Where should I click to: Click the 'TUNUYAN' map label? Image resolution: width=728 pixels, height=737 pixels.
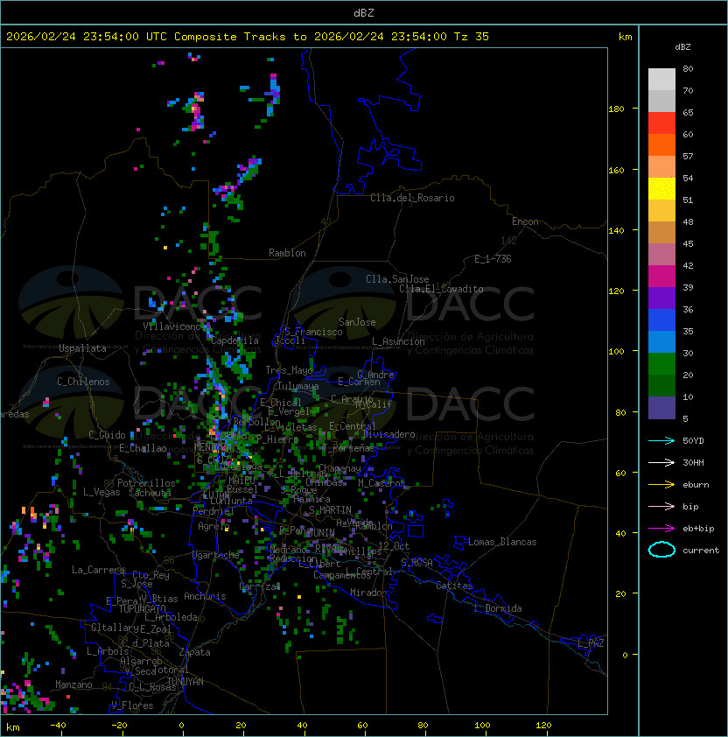coord(185,682)
